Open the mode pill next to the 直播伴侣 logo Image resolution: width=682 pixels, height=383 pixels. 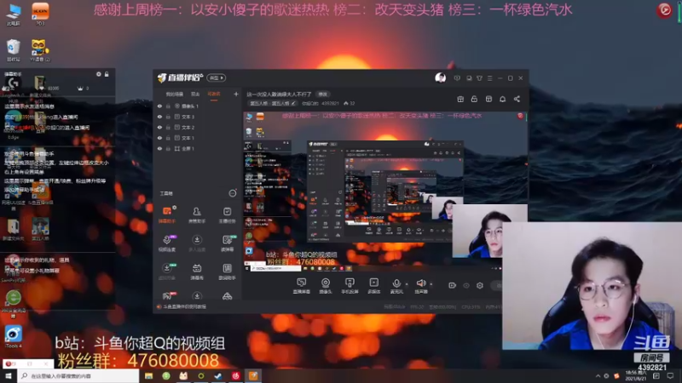tap(217, 77)
